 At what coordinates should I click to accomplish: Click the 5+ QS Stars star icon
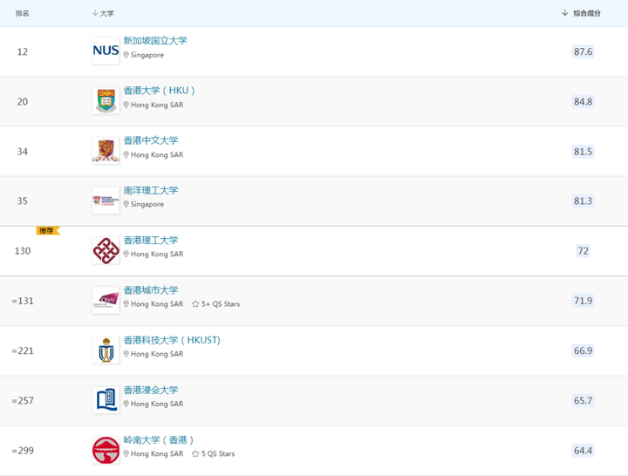point(195,304)
